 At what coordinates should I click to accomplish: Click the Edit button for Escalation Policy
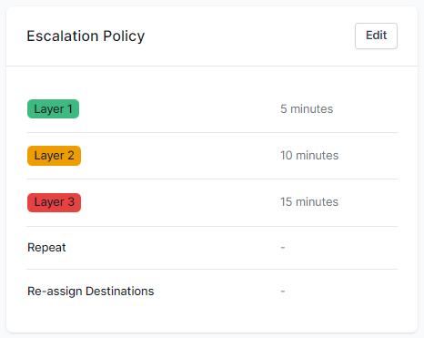tap(376, 36)
